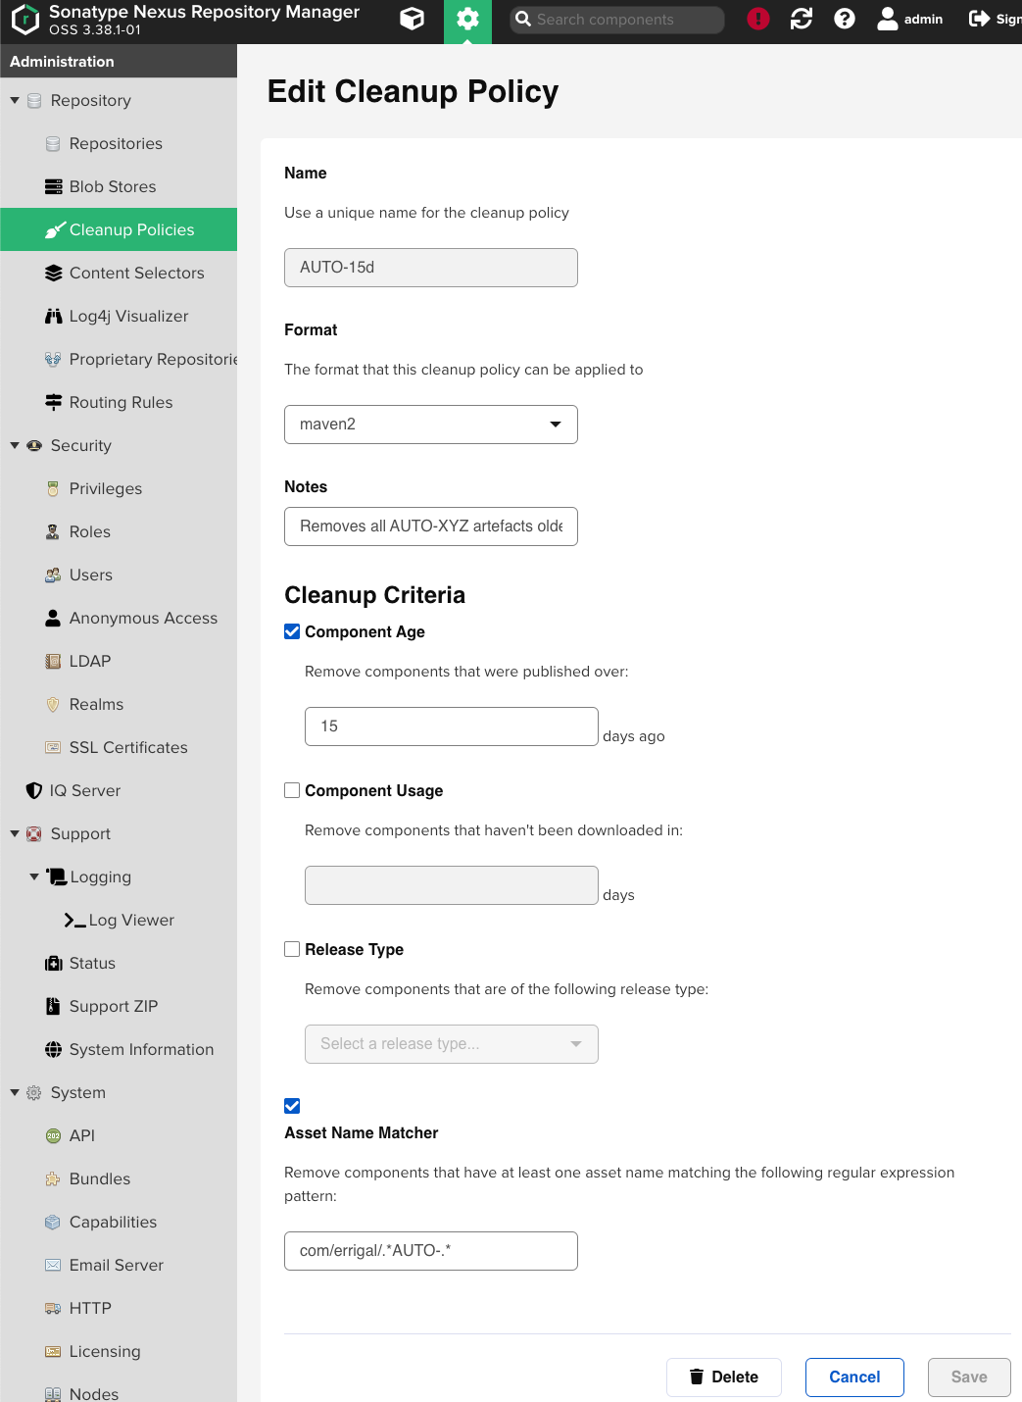The image size is (1022, 1402).
Task: Click the Cancel button
Action: 853,1377
